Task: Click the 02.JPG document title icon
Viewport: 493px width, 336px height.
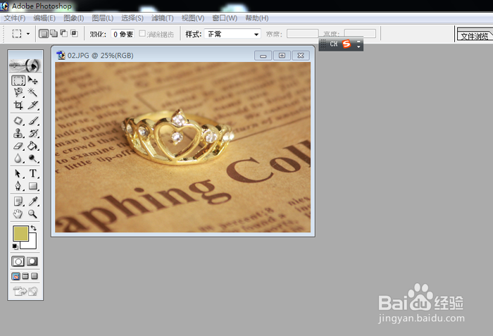Action: (61, 56)
